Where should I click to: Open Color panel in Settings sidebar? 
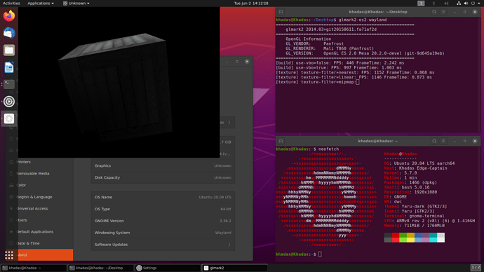(x=39, y=185)
